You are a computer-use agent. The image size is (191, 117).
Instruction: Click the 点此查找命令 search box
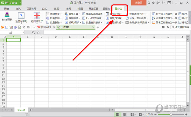(x=181, y=27)
